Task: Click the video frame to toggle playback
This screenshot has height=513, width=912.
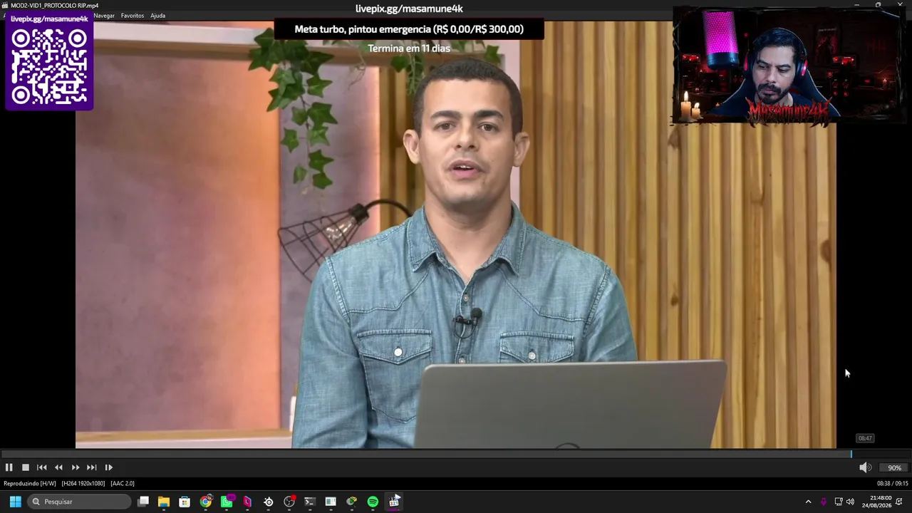Action: click(x=456, y=234)
